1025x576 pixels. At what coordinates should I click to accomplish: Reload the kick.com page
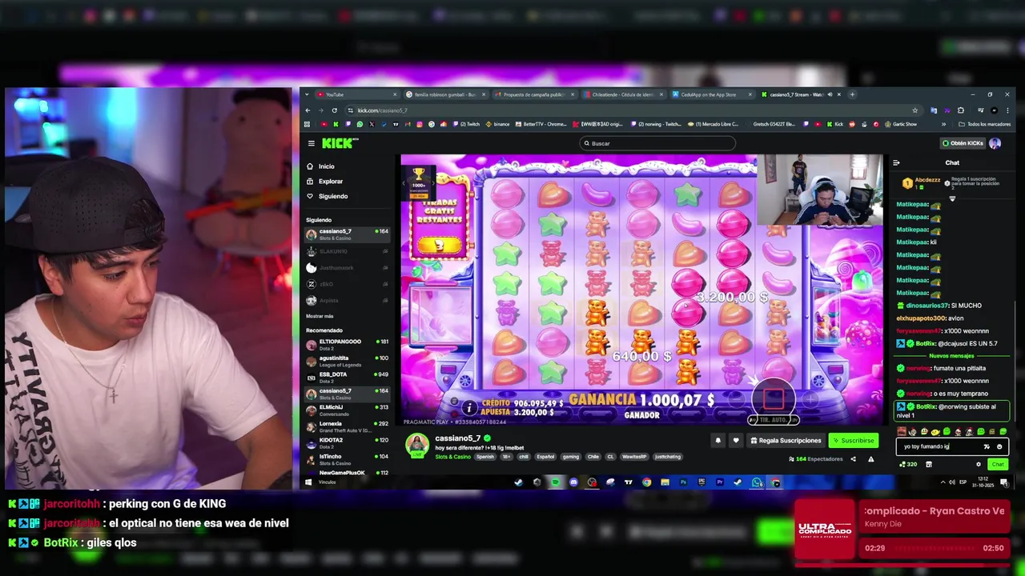click(x=335, y=110)
